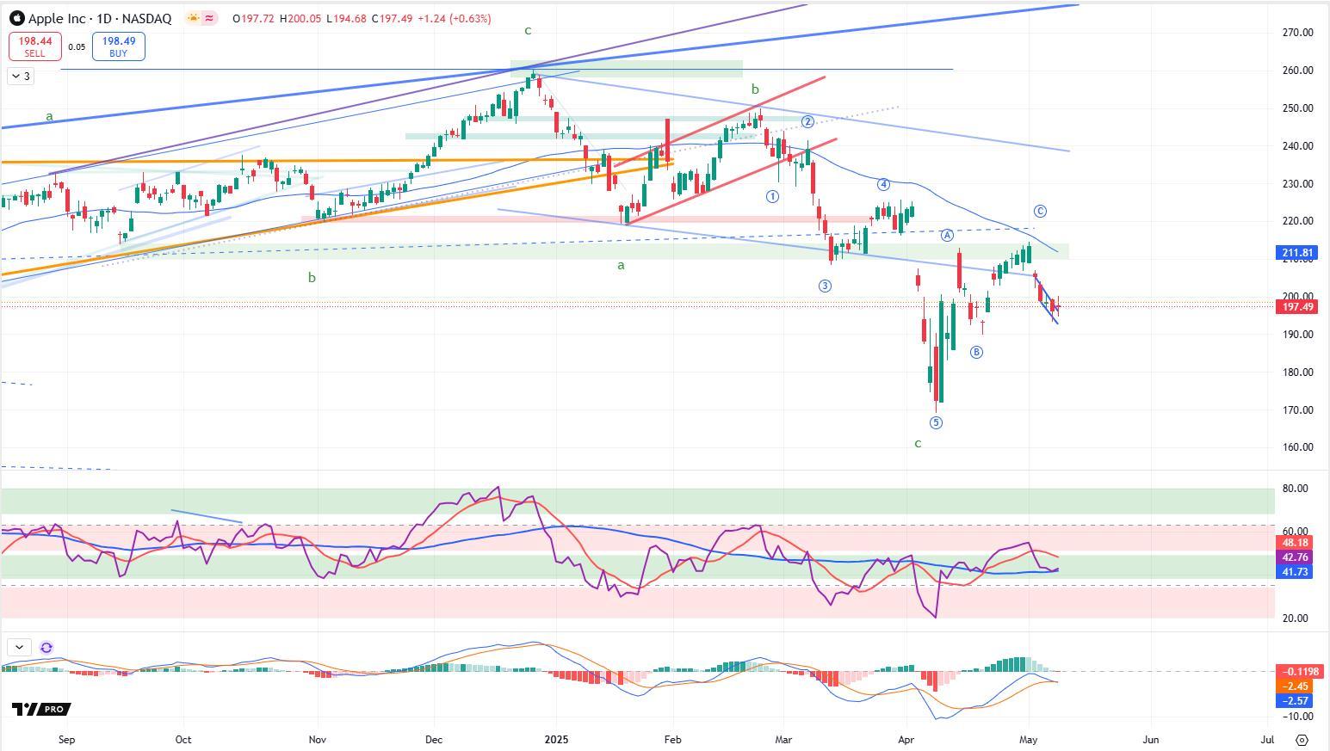The width and height of the screenshot is (1330, 751).
Task: Click the Jul date axis label
Action: (1267, 739)
